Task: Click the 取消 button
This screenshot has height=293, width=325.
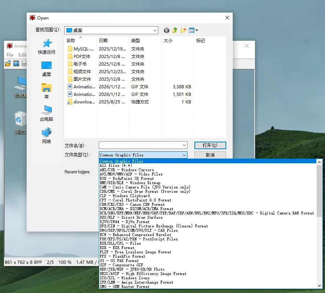Action: 210,155
